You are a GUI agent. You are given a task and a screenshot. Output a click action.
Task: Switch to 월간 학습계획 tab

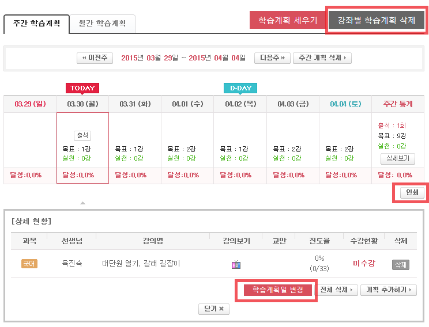tap(102, 24)
